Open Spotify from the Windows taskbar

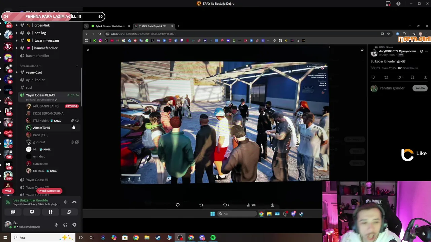pyautogui.click(x=213, y=238)
